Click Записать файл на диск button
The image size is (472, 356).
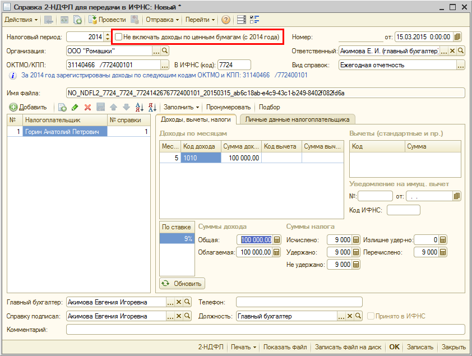pos(348,347)
